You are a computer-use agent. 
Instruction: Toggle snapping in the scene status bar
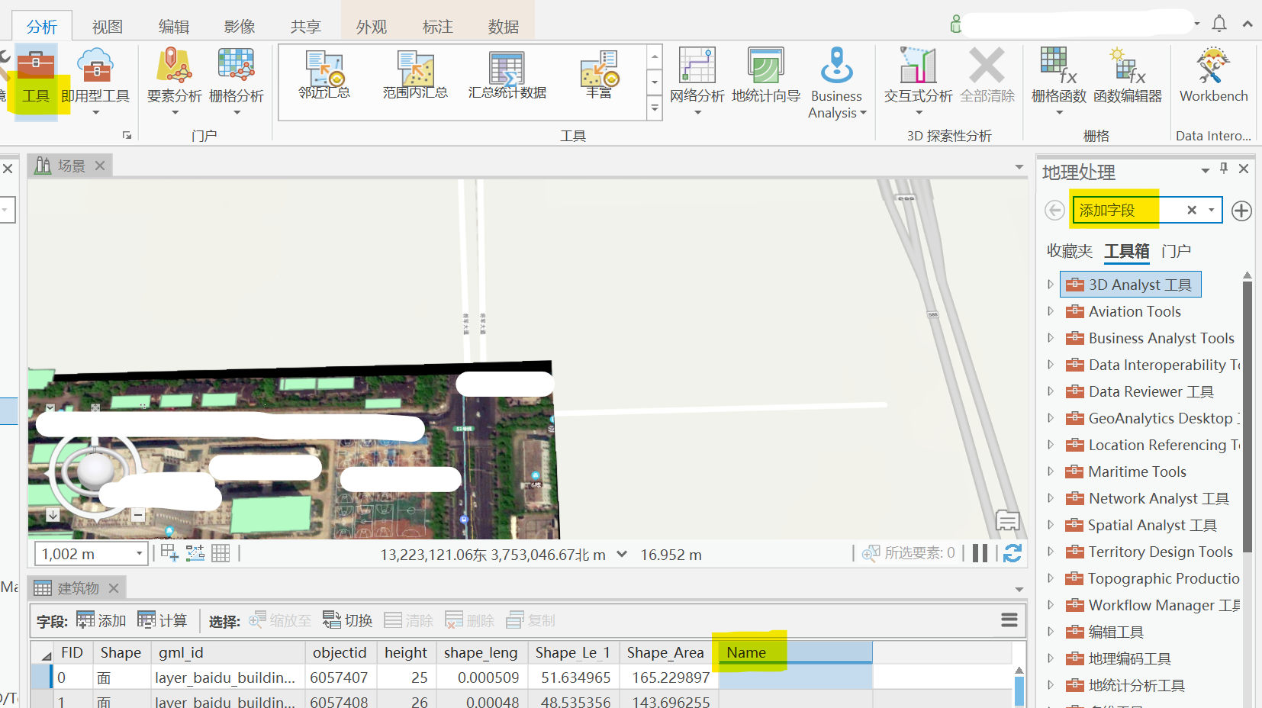pyautogui.click(x=195, y=553)
